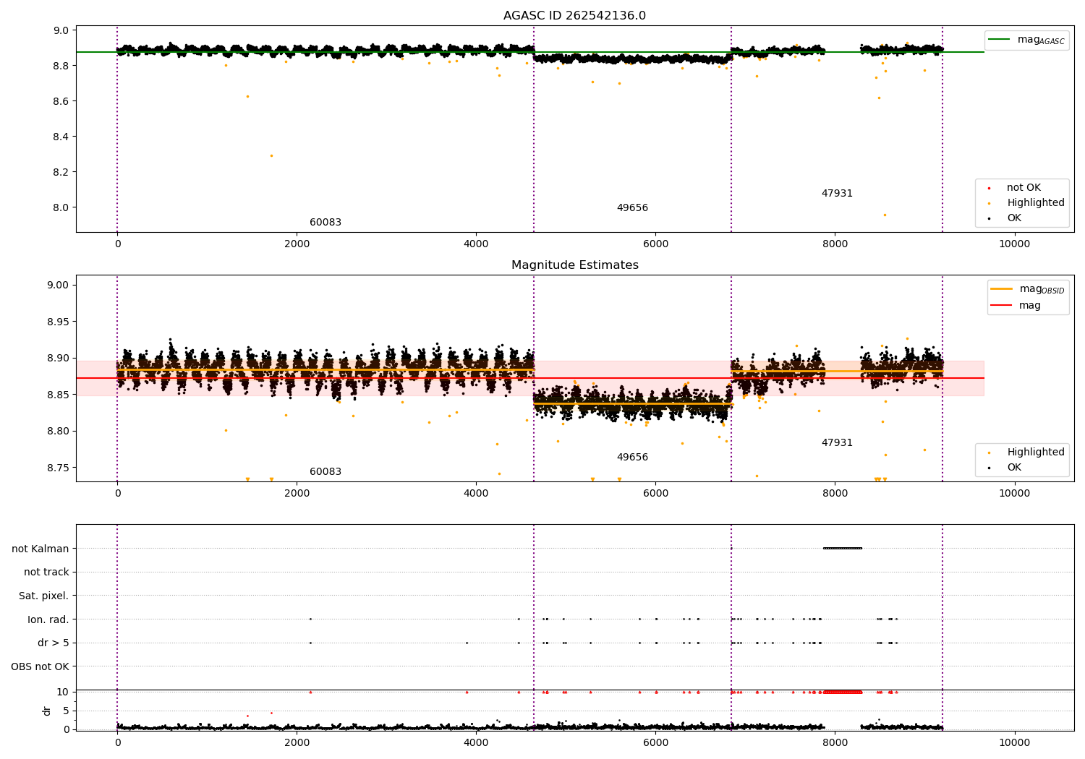This screenshot has width=1085, height=759.
Task: Click OBSID label 47931 in middle panel
Action: pyautogui.click(x=837, y=443)
